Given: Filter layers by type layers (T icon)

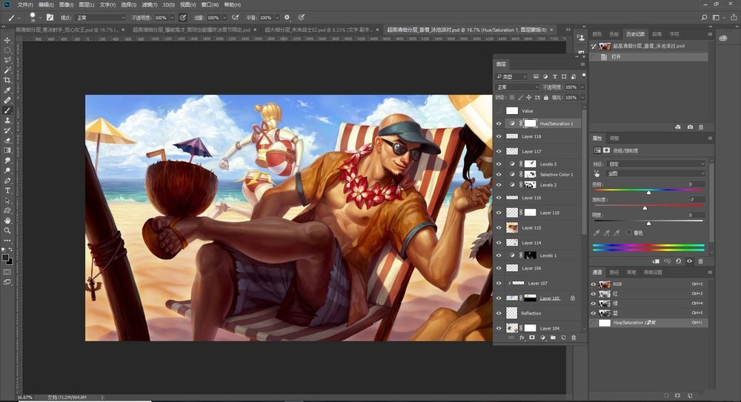Looking at the screenshot, I should [x=555, y=76].
